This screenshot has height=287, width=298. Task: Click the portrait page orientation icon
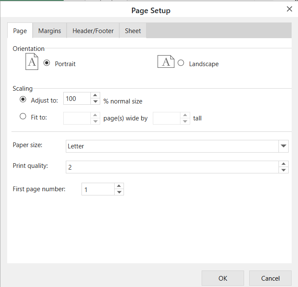coord(32,61)
